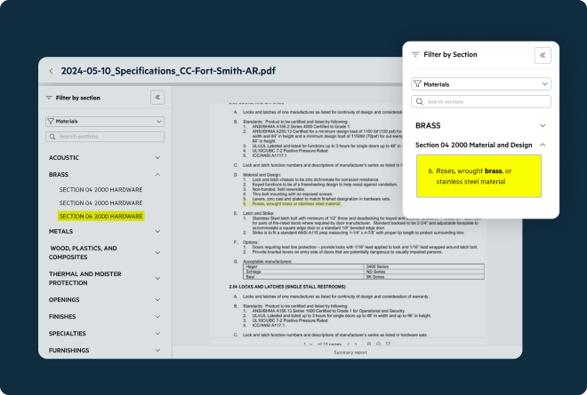Click the filter lines icon in the popup header
This screenshot has width=587, height=395.
point(414,55)
